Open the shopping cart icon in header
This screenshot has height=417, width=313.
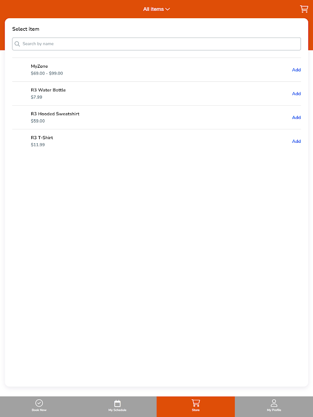pos(304,9)
